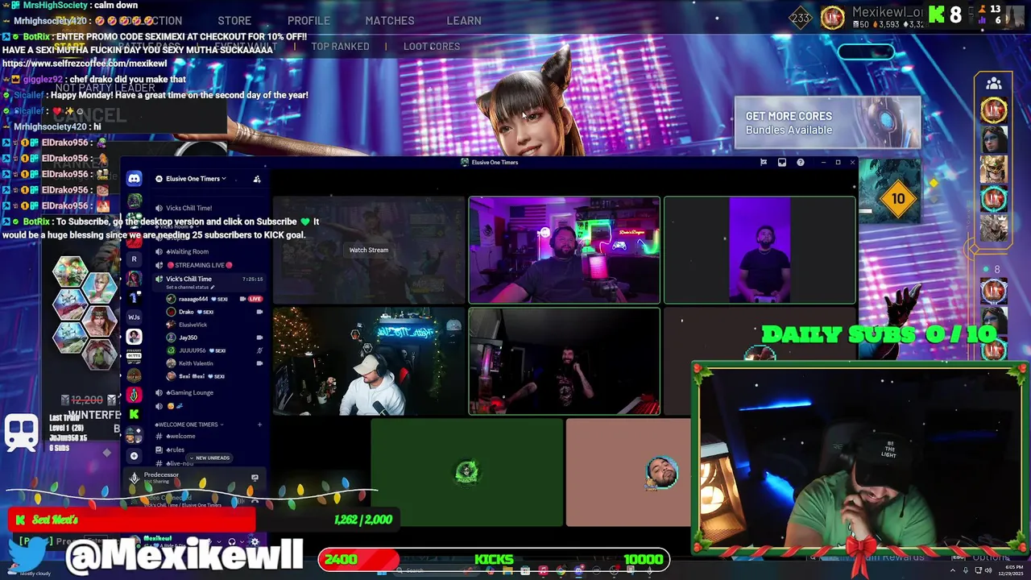Join the Gaming Lounge voice channel

pos(189,392)
